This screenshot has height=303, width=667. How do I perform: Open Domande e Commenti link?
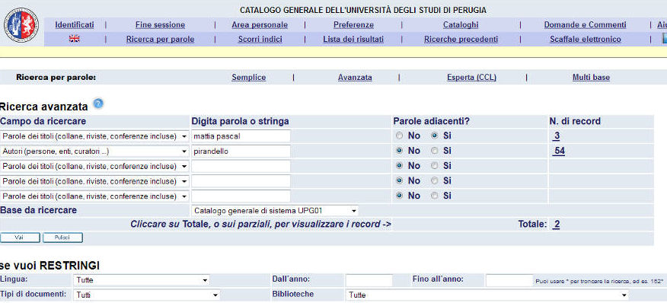[586, 24]
